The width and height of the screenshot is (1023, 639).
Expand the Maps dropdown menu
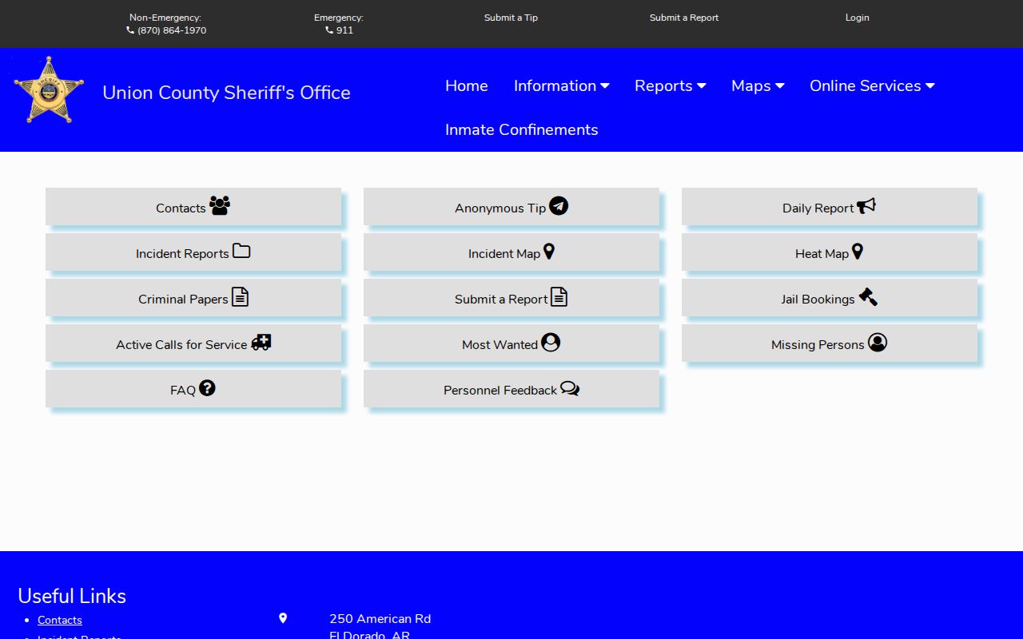(x=758, y=85)
